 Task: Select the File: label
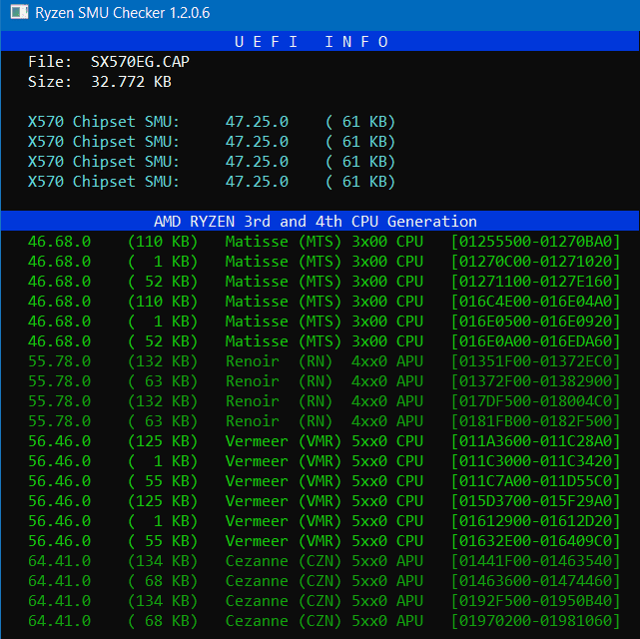pyautogui.click(x=50, y=62)
